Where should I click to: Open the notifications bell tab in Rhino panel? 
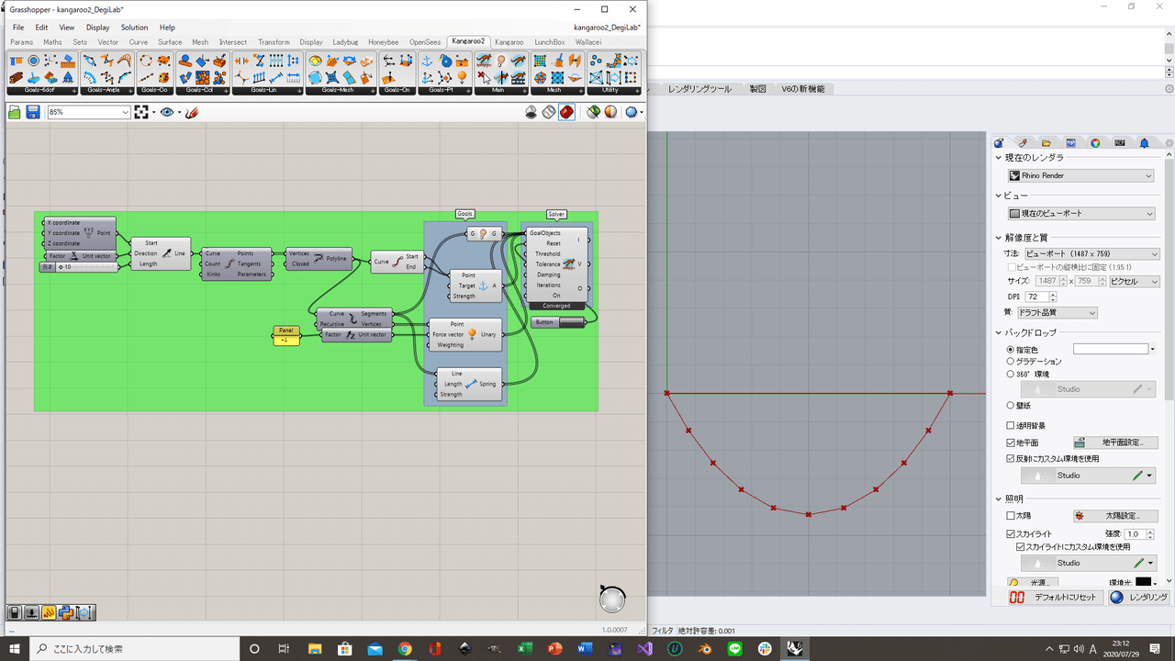(1145, 143)
